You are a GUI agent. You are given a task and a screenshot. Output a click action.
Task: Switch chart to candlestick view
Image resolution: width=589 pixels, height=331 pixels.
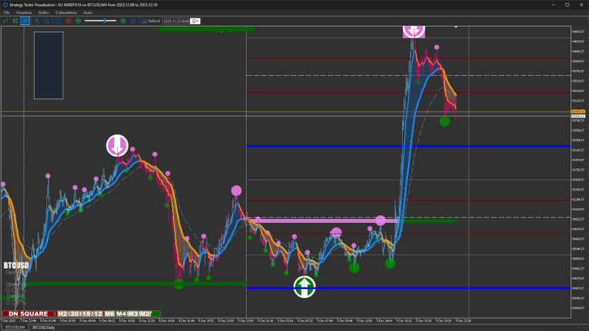[15, 21]
